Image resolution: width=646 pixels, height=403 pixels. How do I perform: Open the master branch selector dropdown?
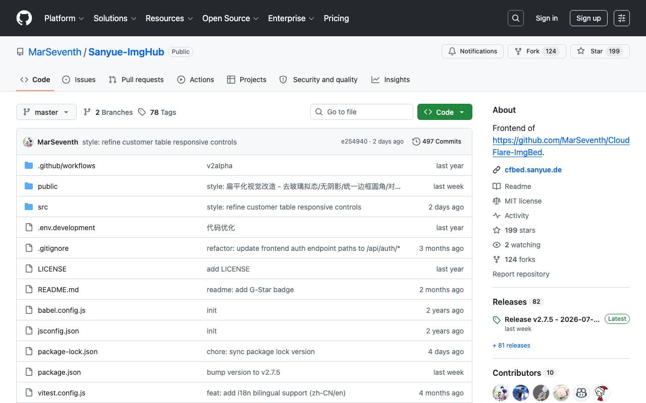click(x=46, y=112)
